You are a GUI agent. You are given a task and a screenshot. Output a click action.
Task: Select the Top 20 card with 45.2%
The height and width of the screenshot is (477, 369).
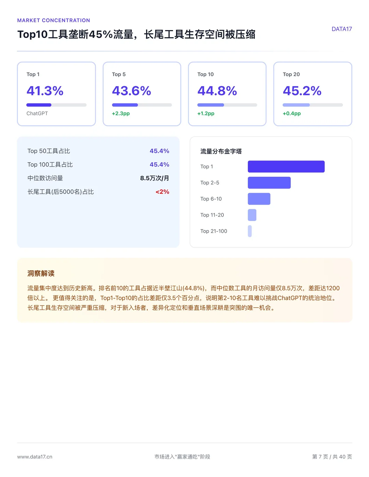312,94
